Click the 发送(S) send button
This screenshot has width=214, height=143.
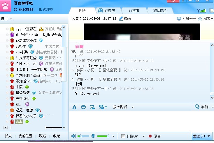click(199, 136)
